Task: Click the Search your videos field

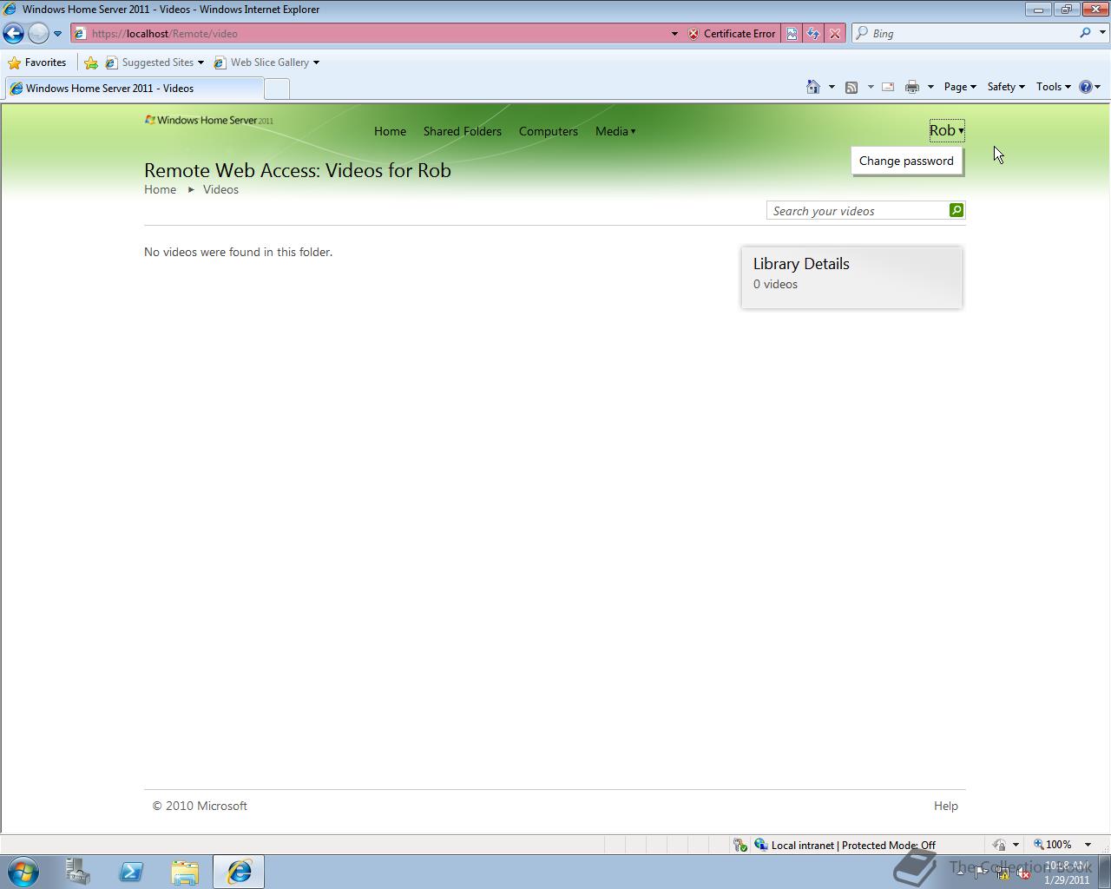Action: (858, 211)
